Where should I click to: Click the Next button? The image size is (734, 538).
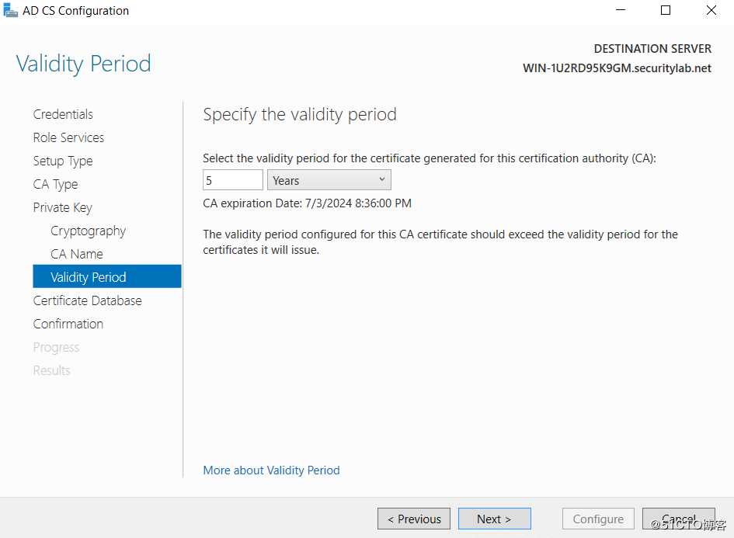[x=494, y=519]
